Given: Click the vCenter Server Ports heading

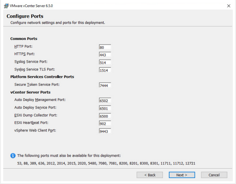Looking at the screenshot, I should click(31, 92).
